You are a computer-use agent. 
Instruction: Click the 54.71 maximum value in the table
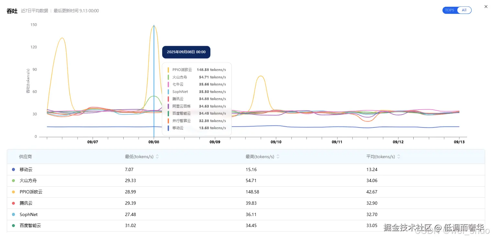(x=251, y=181)
